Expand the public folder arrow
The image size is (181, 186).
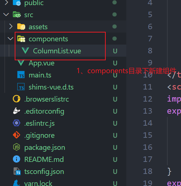pos(6,3)
